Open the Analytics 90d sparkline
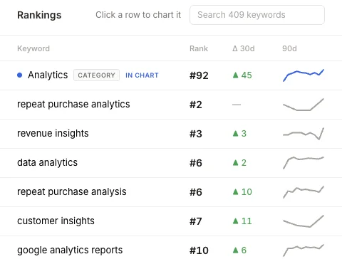 [x=304, y=75]
